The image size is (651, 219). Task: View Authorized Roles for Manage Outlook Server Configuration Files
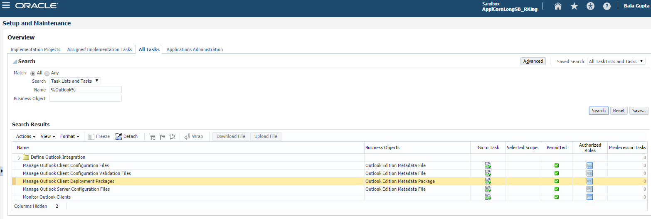click(589, 189)
